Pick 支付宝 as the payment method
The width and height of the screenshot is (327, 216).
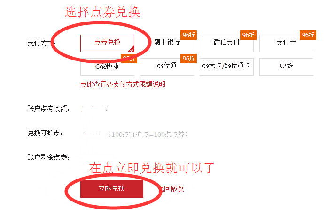pos(286,44)
